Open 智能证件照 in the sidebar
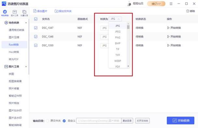Viewport: 198px width, 128px height. [x=15, y=96]
